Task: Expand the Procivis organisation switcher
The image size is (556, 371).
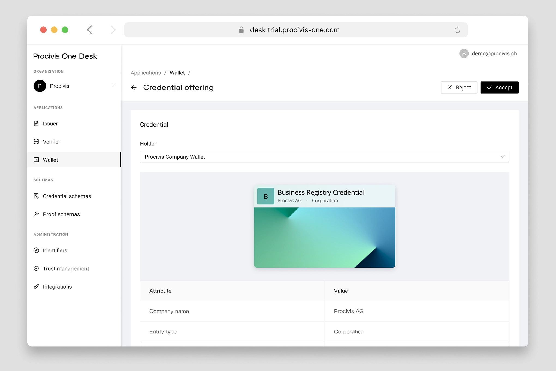Action: coord(113,86)
